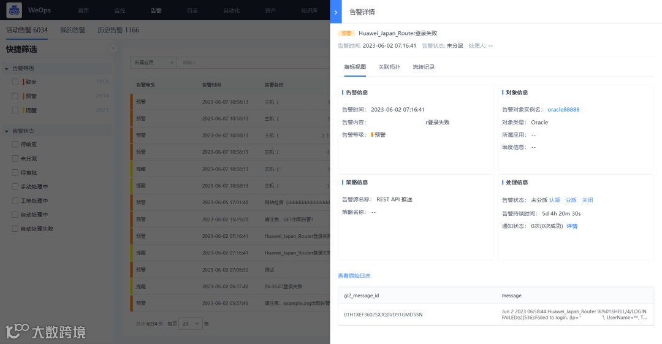Image resolution: width=662 pixels, height=344 pixels.
Task: Click the message column header
Action: tap(511, 296)
